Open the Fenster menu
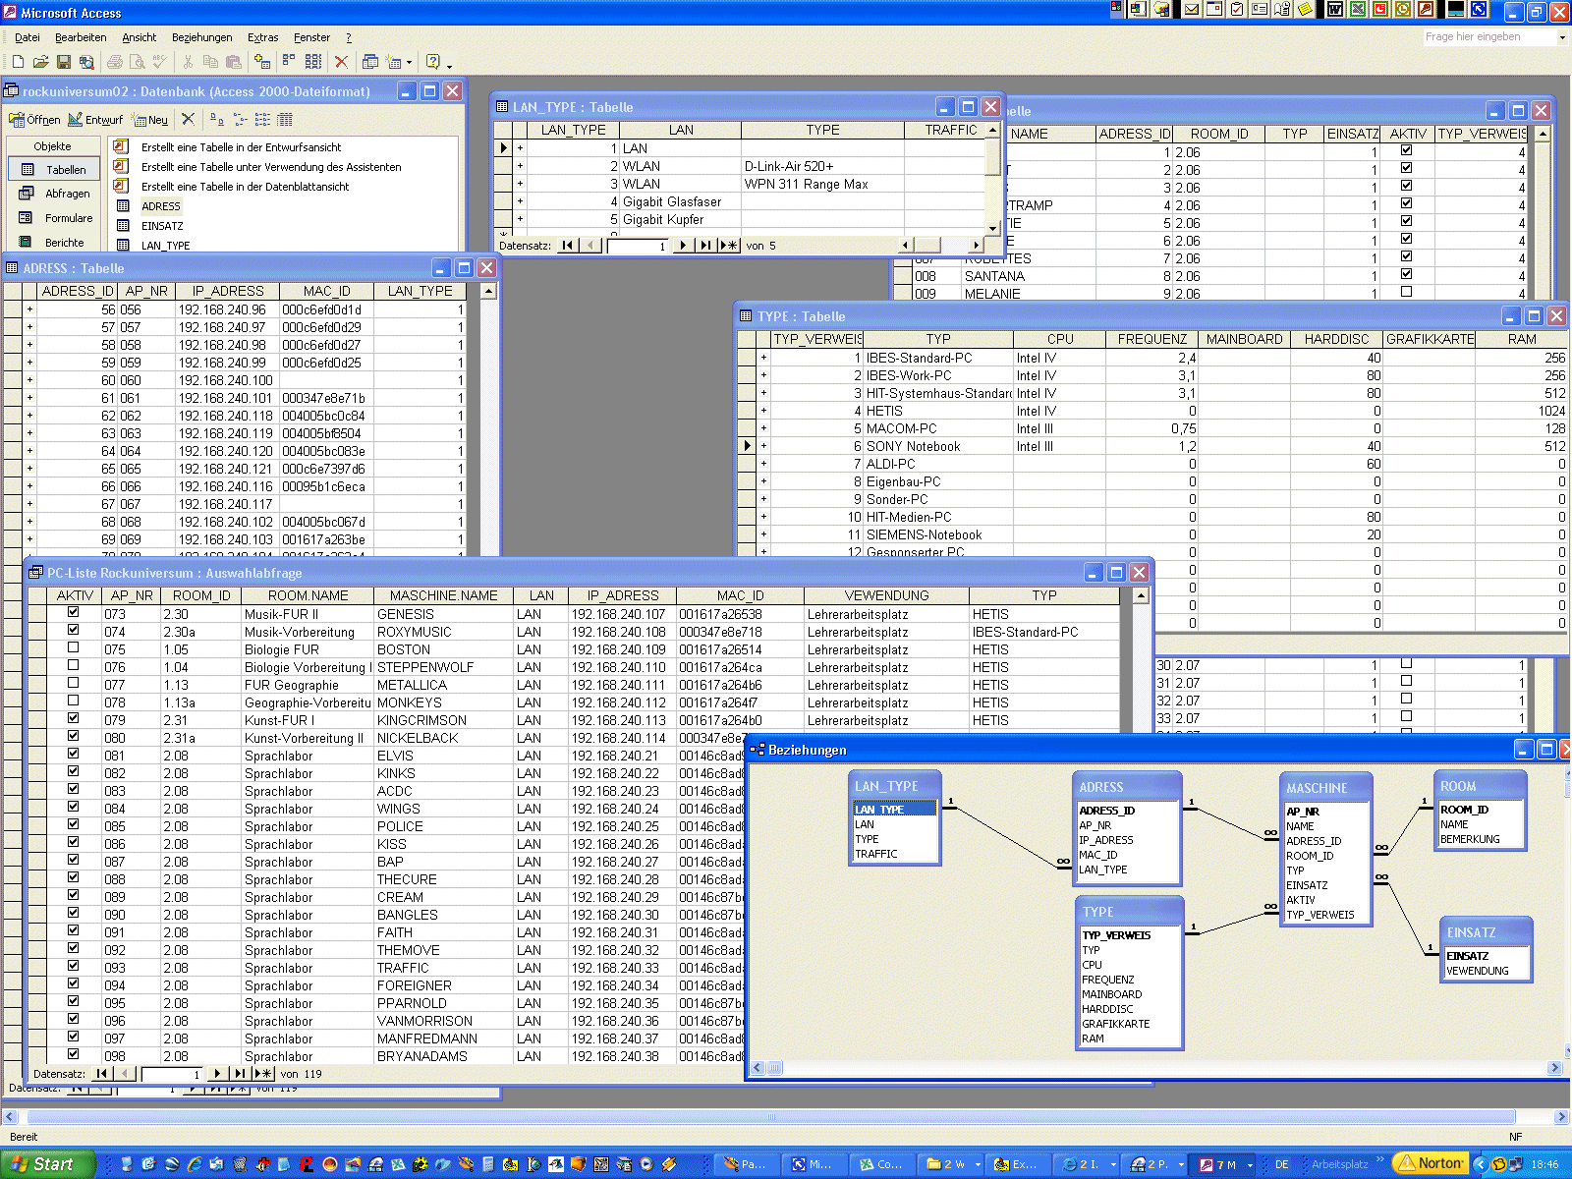The width and height of the screenshot is (1572, 1179). coord(311,37)
